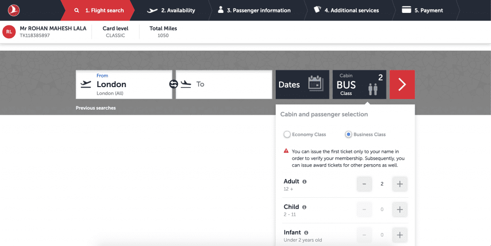Click the info icon next to Infant
The width and height of the screenshot is (491, 246).
pyautogui.click(x=306, y=233)
